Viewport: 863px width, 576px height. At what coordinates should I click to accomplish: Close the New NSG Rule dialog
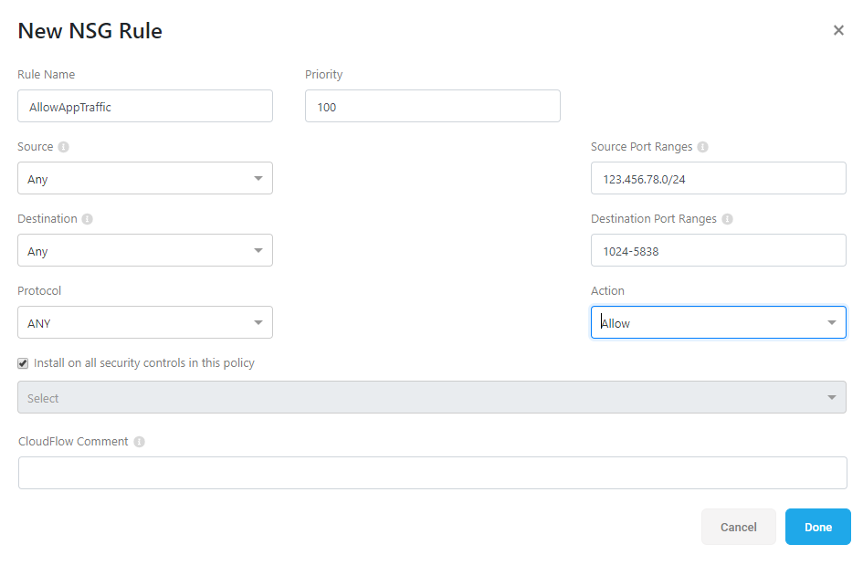coord(838,30)
